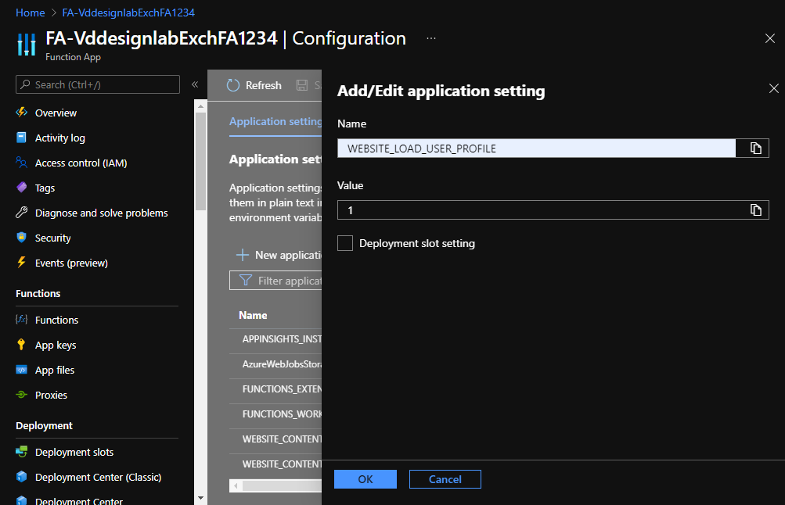Click the magnifier icon in the search box
Screen dimensions: 785x505
tap(26, 84)
